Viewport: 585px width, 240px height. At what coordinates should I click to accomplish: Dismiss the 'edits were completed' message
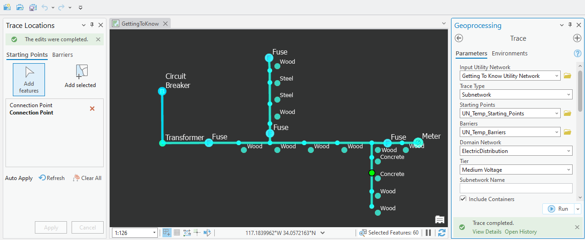click(x=98, y=39)
